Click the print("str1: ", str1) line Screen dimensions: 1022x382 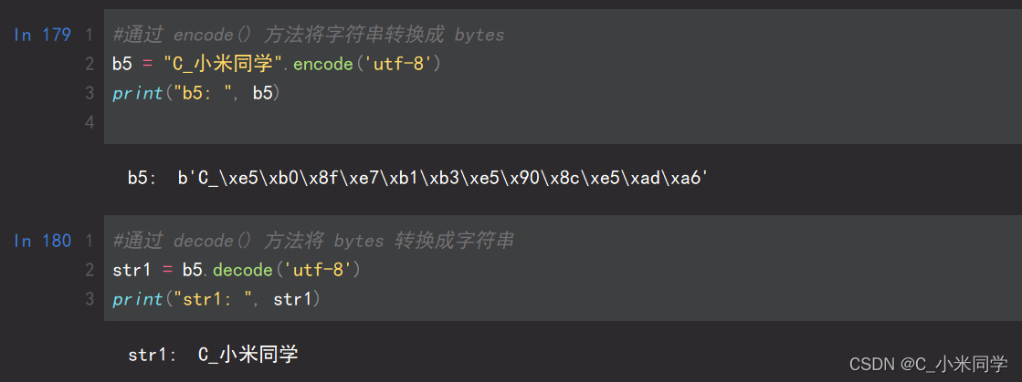pos(216,299)
